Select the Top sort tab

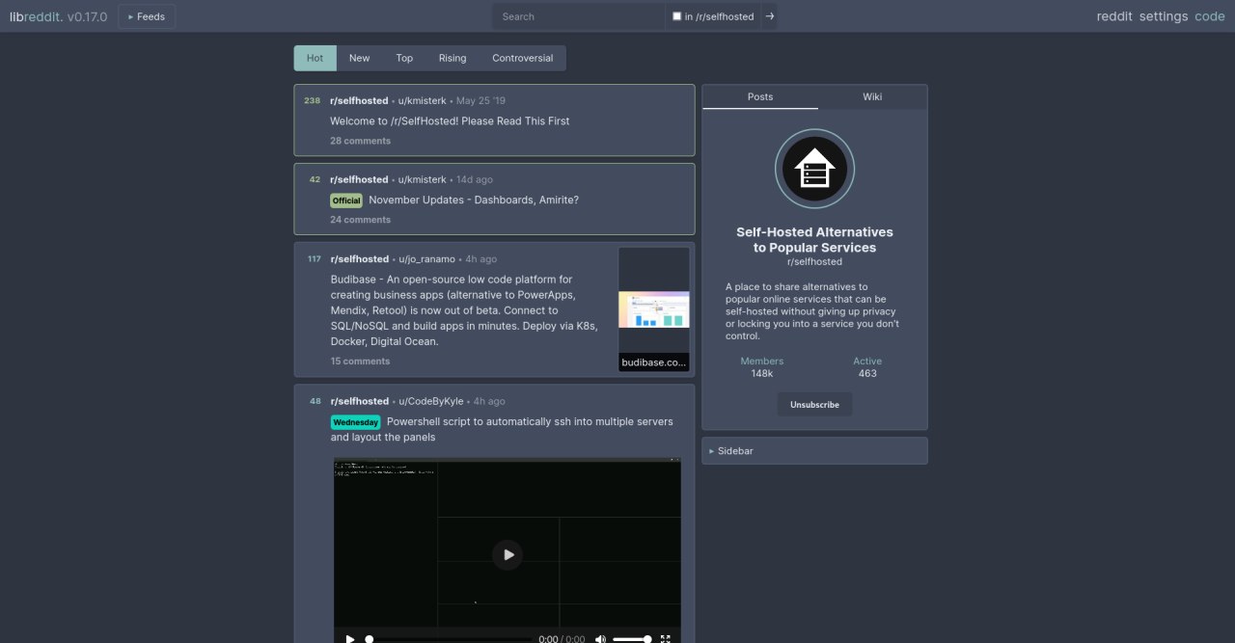pyautogui.click(x=404, y=58)
